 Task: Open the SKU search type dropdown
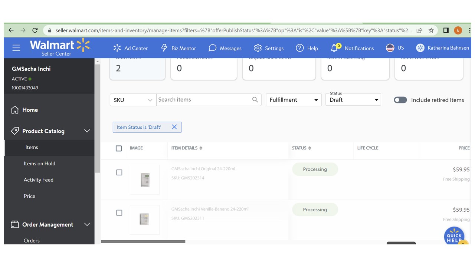pyautogui.click(x=133, y=100)
